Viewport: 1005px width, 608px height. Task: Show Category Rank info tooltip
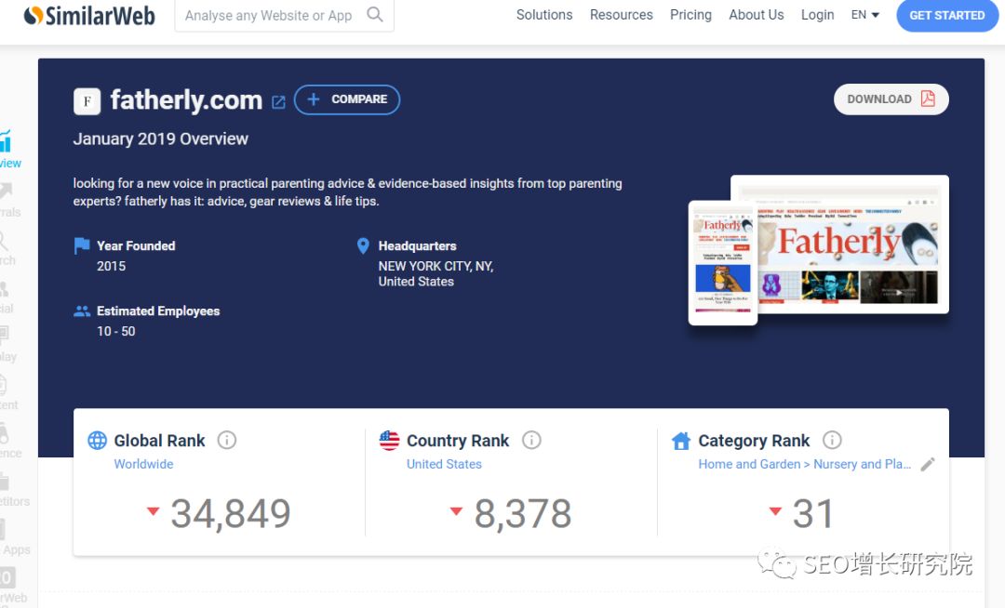pos(832,441)
